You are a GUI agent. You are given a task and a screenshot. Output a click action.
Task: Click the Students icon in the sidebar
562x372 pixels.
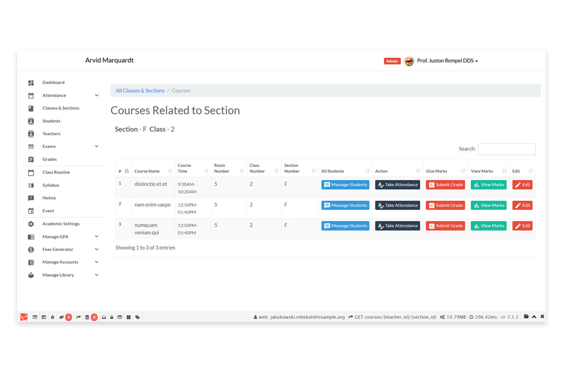pos(31,120)
